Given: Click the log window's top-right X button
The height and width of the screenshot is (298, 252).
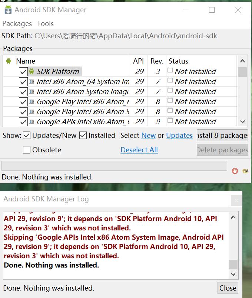Looking at the screenshot, I should pyautogui.click(x=236, y=200).
